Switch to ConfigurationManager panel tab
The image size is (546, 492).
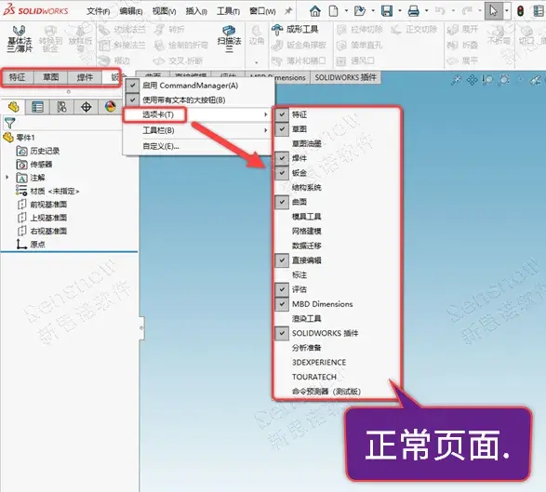61,107
